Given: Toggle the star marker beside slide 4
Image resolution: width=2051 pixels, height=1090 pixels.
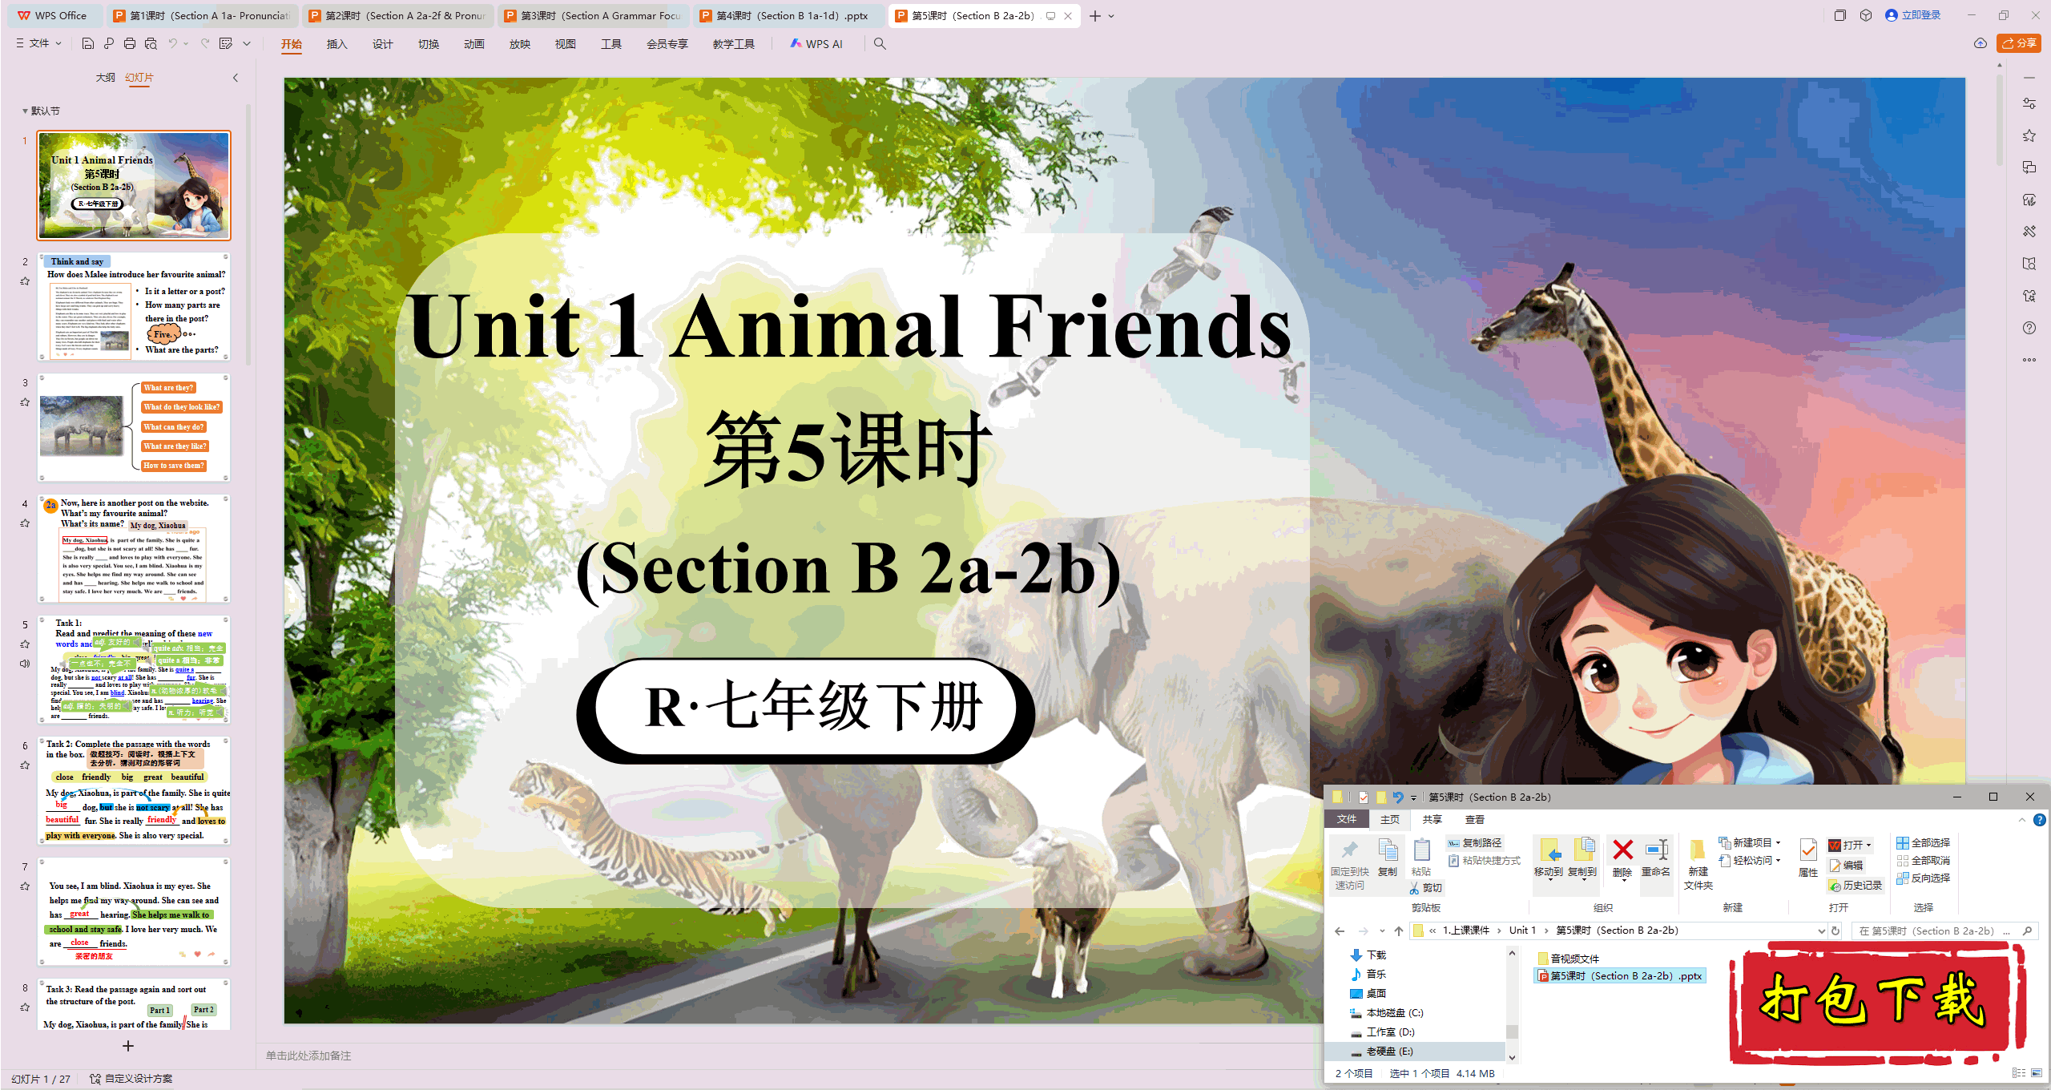Looking at the screenshot, I should coord(25,523).
